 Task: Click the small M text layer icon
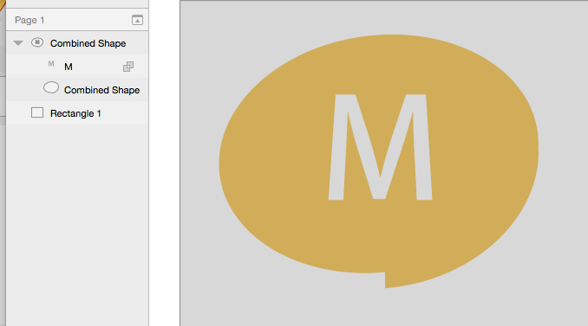pyautogui.click(x=51, y=64)
